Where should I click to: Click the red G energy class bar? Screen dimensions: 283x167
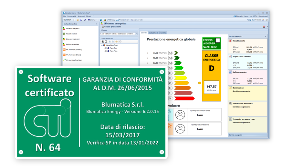click(184, 98)
